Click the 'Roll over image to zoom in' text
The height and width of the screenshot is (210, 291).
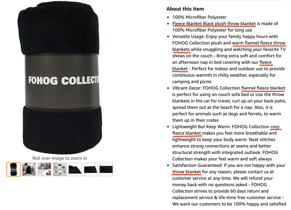[x=60, y=158]
